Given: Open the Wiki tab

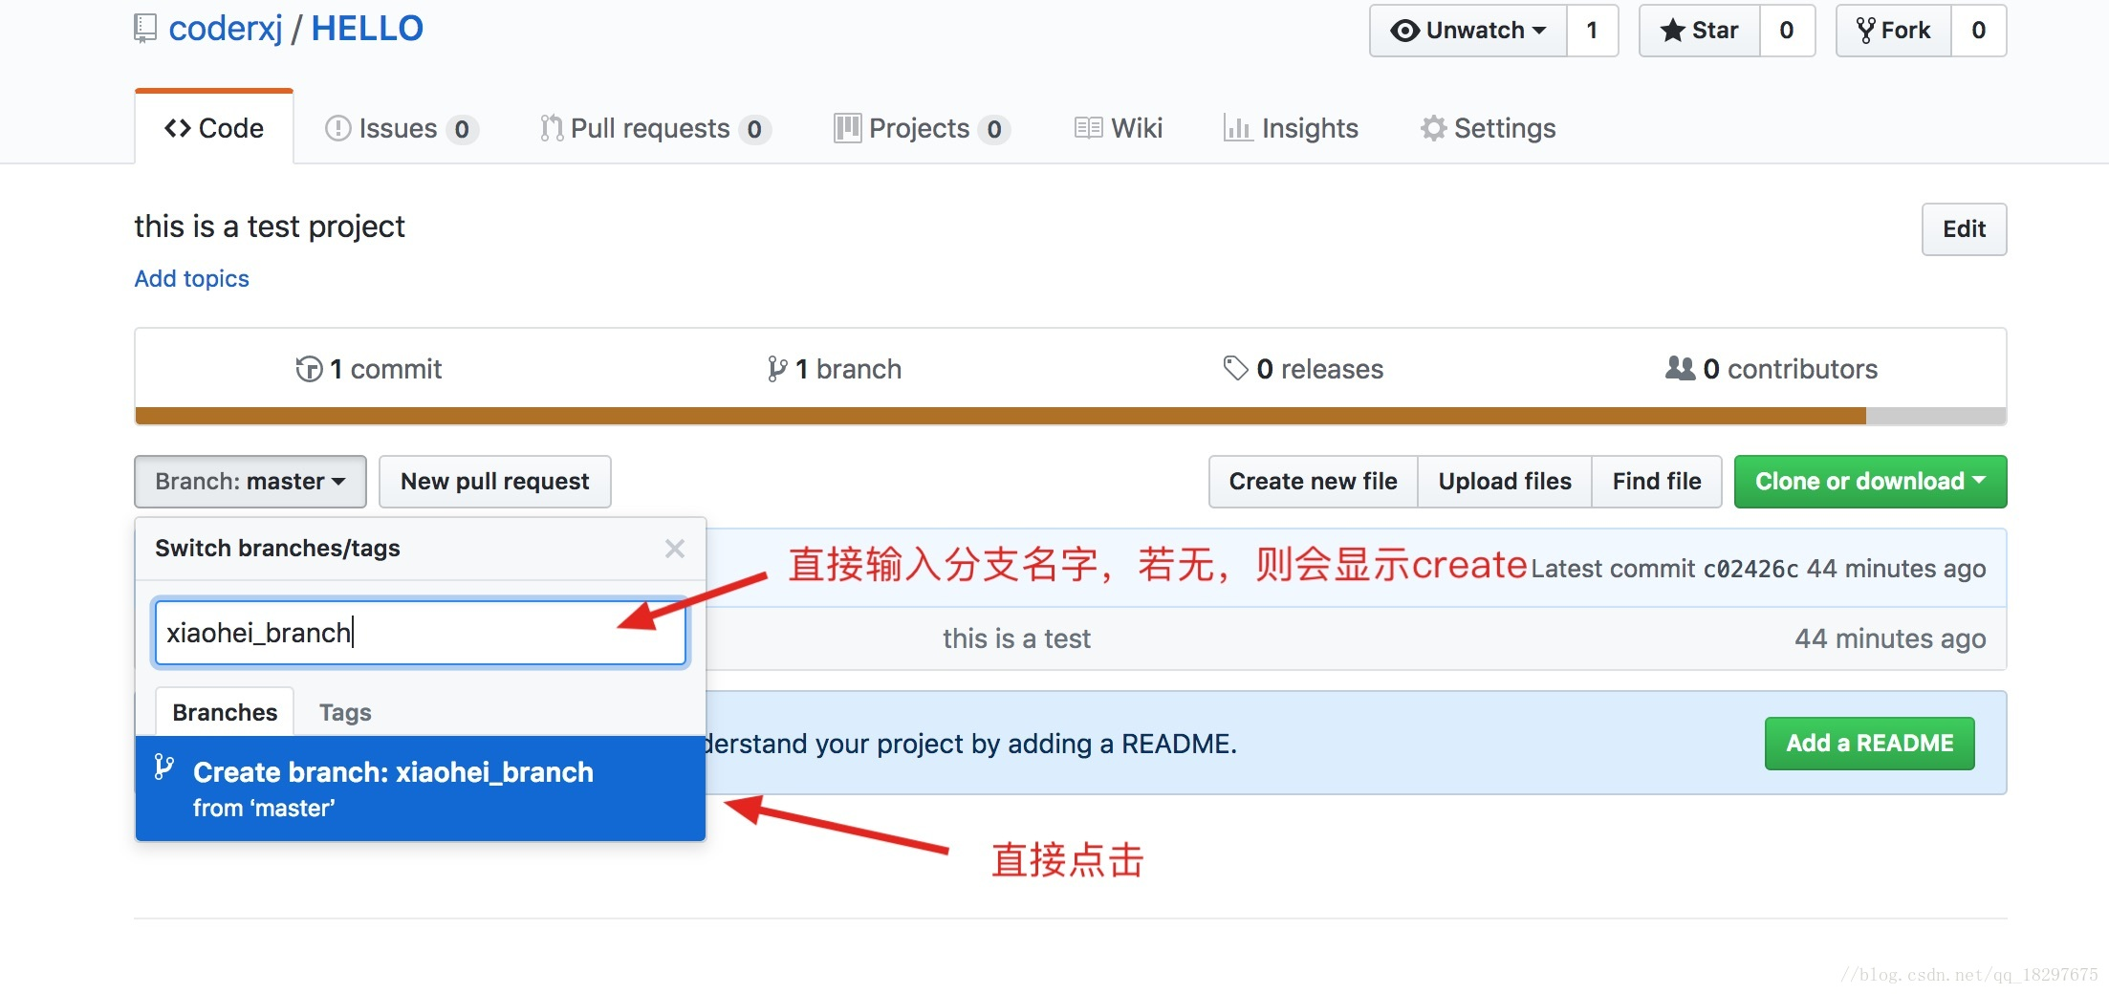Looking at the screenshot, I should [x=1119, y=128].
